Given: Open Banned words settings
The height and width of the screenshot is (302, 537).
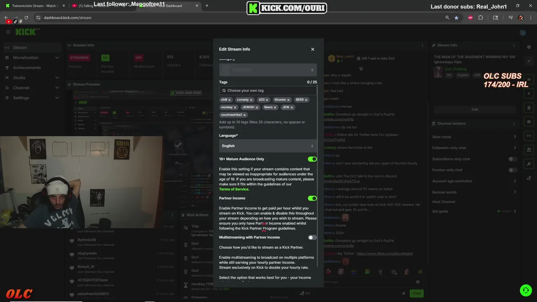Looking at the screenshot, I should pos(474,192).
